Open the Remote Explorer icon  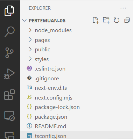[x=9, y=116]
